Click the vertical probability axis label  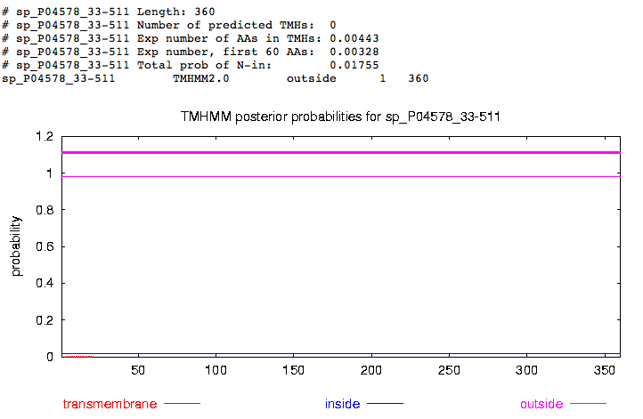coord(16,246)
